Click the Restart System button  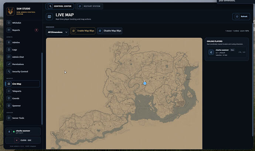tap(89, 6)
